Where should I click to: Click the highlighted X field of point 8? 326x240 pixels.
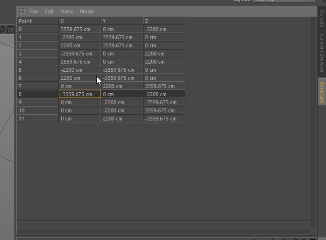pos(80,94)
